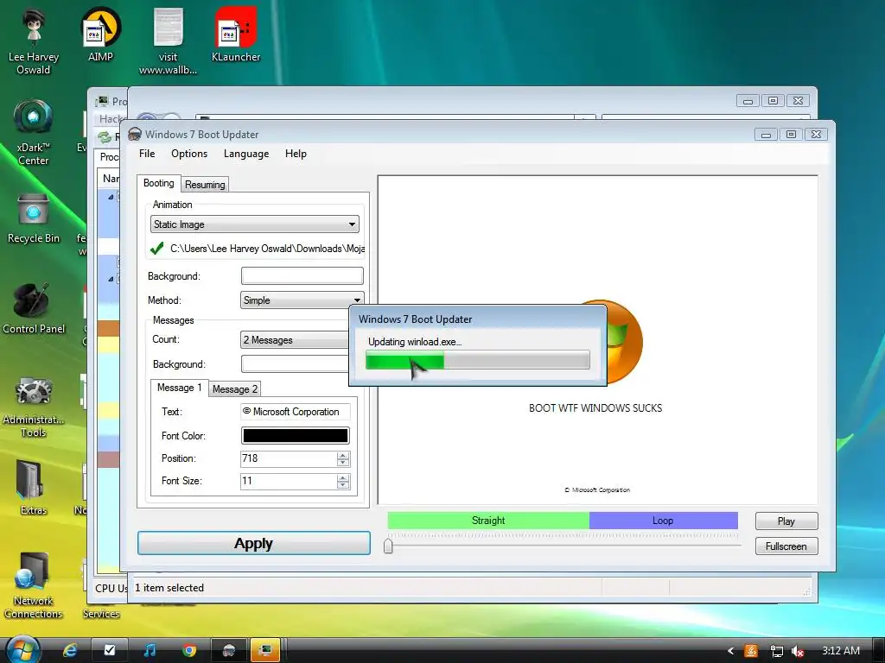This screenshot has height=663, width=885.
Task: Click the network tray icon
Action: coord(777,651)
